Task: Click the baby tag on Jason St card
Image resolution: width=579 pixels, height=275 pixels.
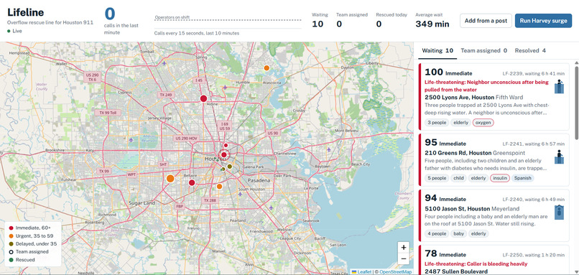Action: (459, 233)
